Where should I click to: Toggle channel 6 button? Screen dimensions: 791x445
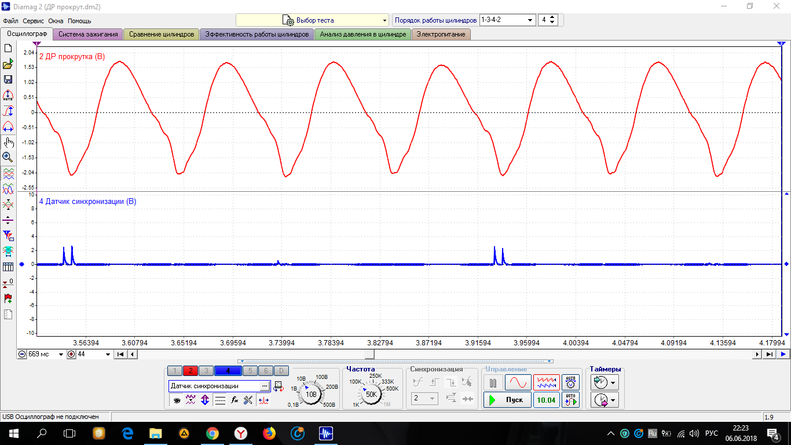(266, 371)
